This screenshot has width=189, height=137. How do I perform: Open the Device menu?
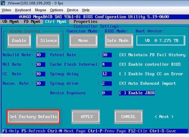pyautogui.click(x=73, y=10)
